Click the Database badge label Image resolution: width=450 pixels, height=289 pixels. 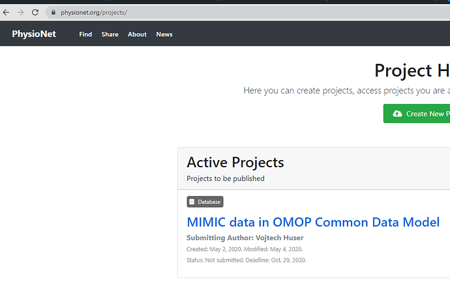[x=205, y=202]
